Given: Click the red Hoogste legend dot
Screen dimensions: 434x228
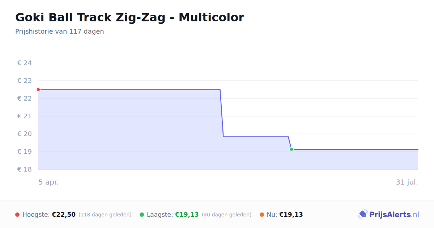Looking at the screenshot, I should point(17,215).
